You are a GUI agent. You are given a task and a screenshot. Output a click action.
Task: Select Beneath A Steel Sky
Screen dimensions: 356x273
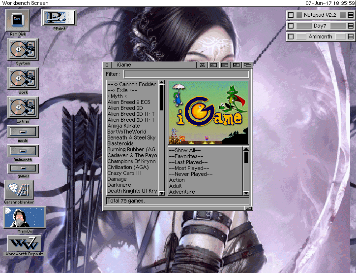132,137
